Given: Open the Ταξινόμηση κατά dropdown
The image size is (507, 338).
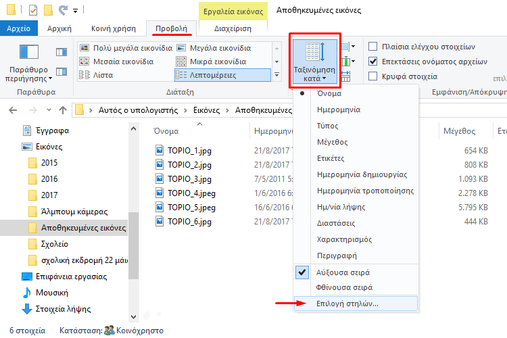Looking at the screenshot, I should coord(314,61).
